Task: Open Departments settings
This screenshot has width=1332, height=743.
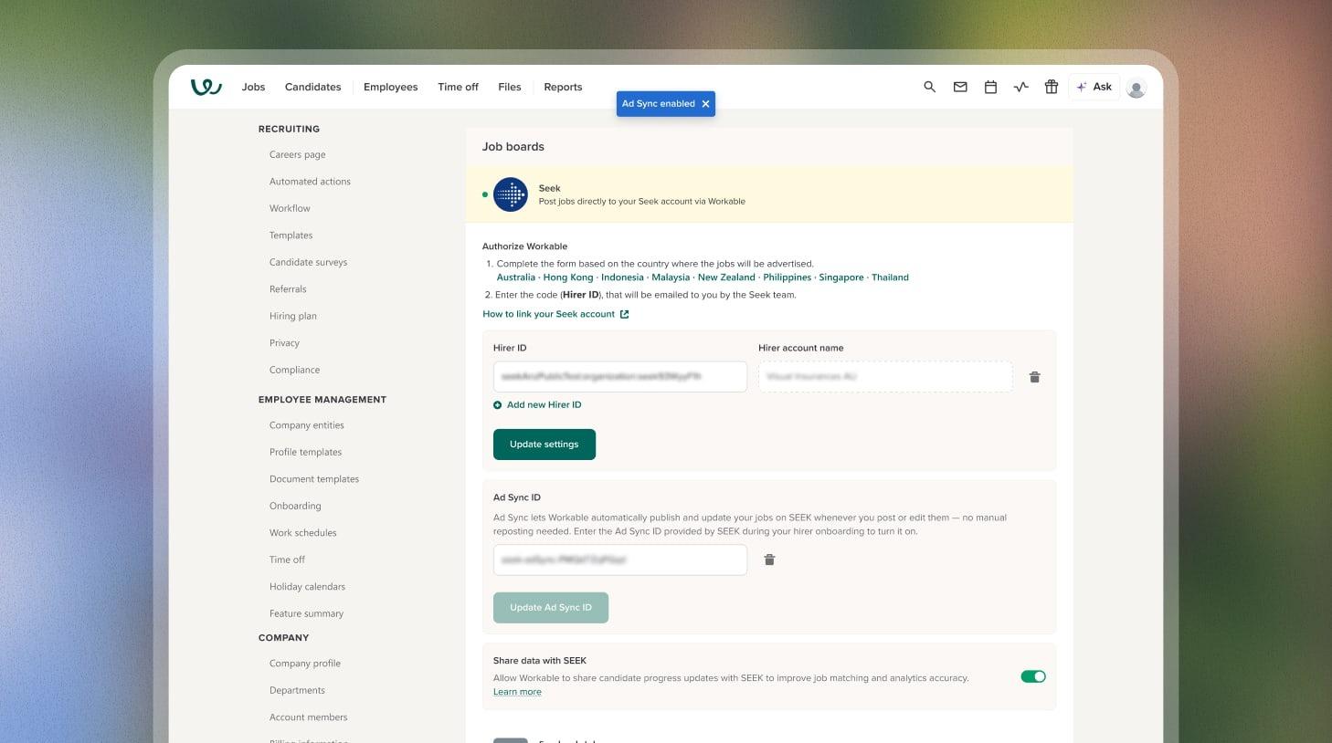Action: click(x=297, y=691)
